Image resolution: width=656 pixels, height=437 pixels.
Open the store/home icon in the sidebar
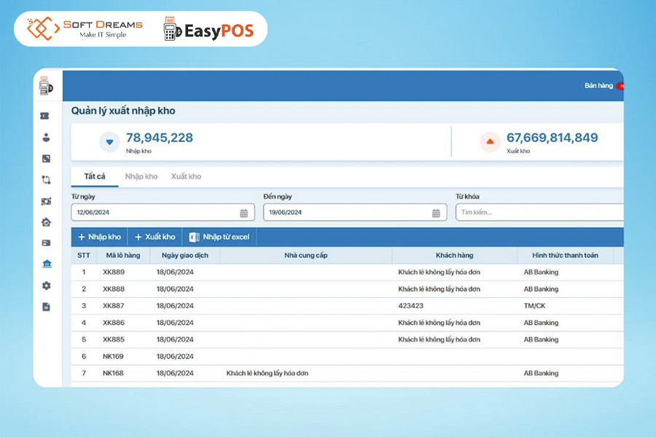tap(45, 222)
